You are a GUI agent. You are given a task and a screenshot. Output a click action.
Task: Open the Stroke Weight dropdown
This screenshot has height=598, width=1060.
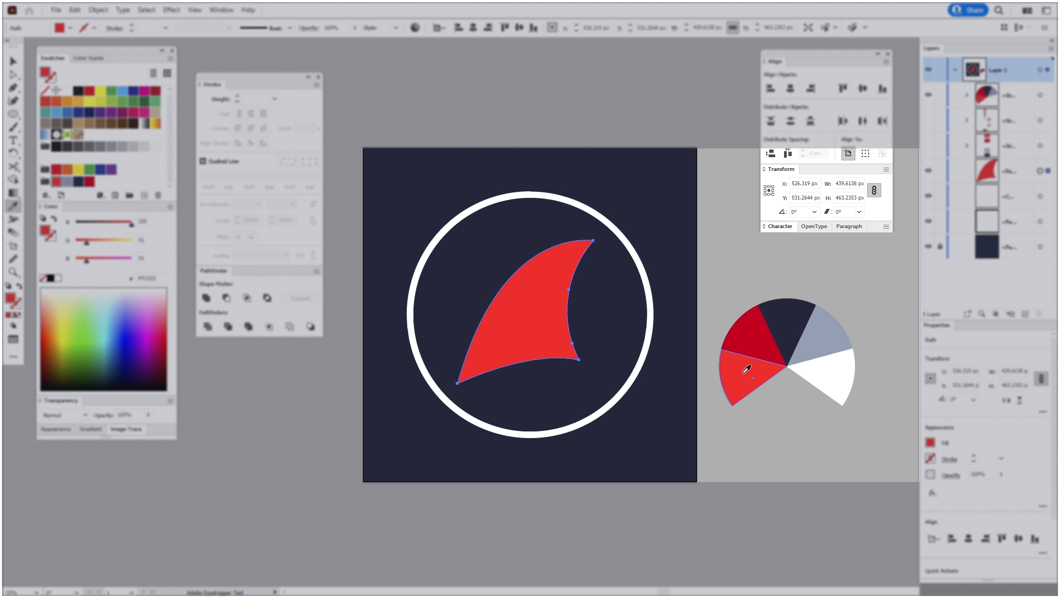pos(274,99)
